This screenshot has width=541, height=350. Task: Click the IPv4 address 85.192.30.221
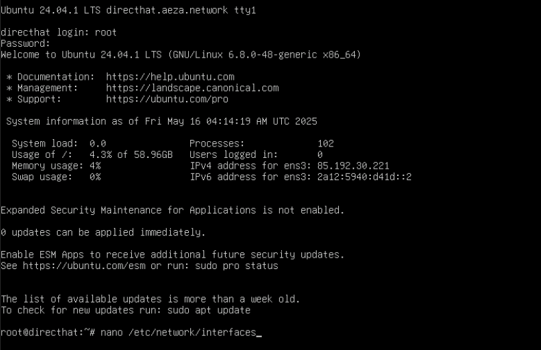(x=353, y=165)
